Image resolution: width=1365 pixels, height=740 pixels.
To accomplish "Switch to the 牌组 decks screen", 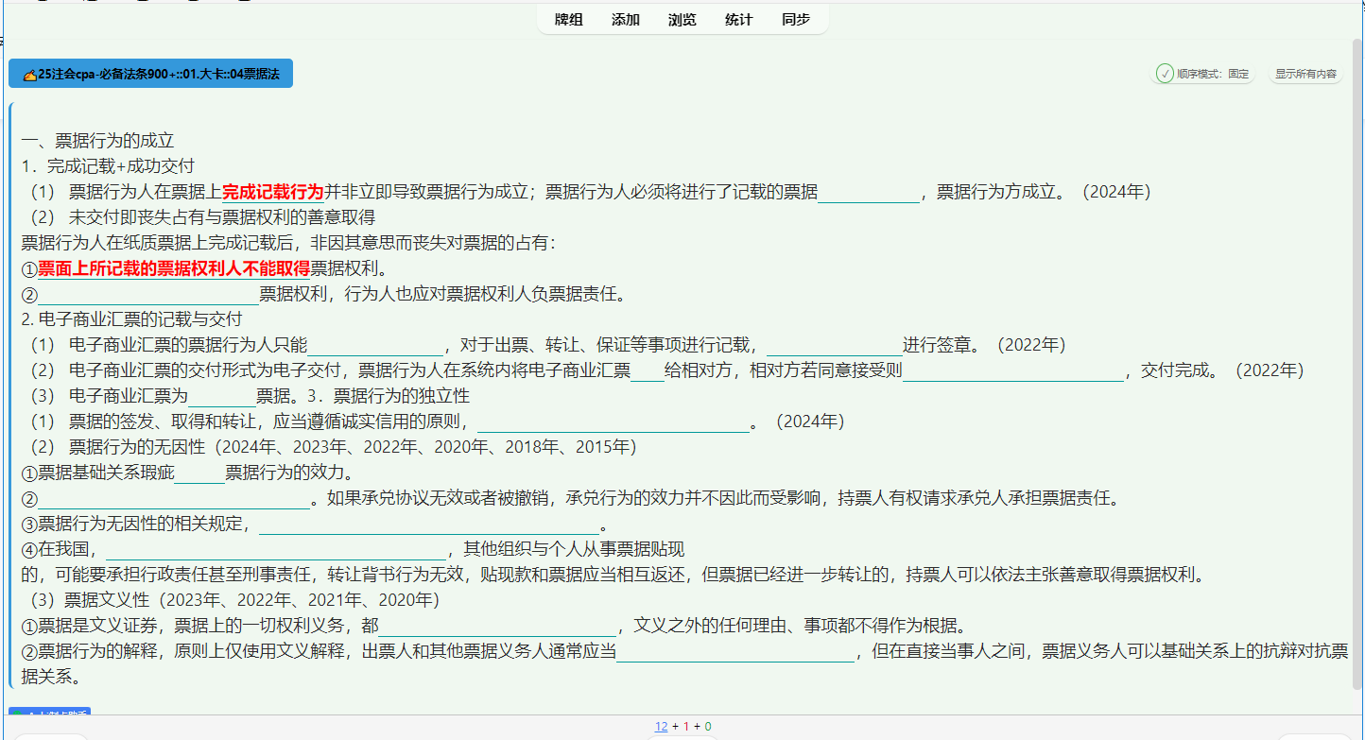I will (568, 19).
